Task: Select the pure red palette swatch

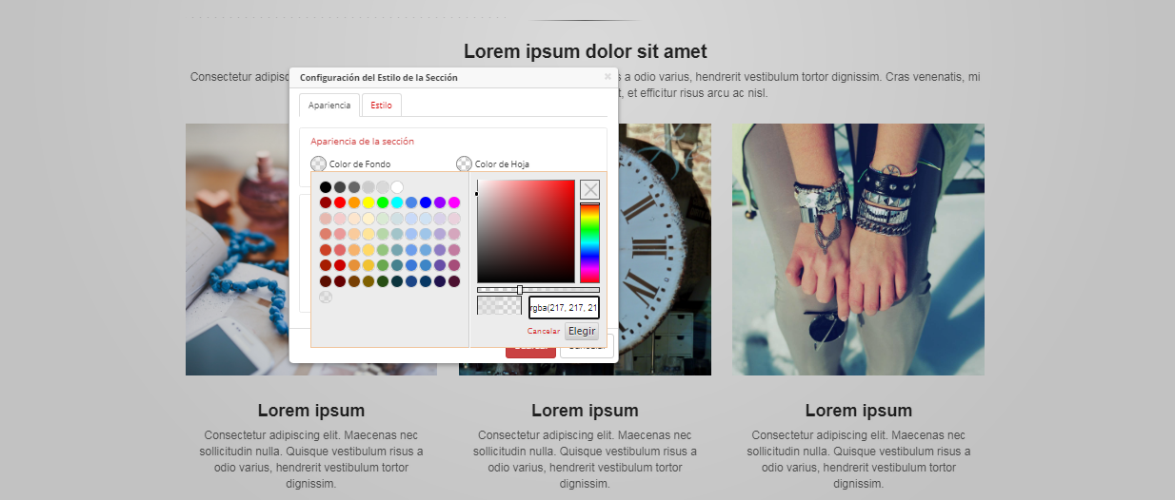Action: tap(340, 202)
